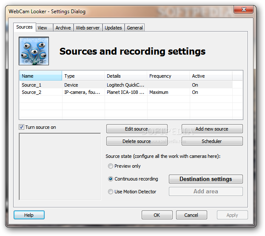Choose Continuous recording mode
This screenshot has height=236, width=265.
click(111, 179)
